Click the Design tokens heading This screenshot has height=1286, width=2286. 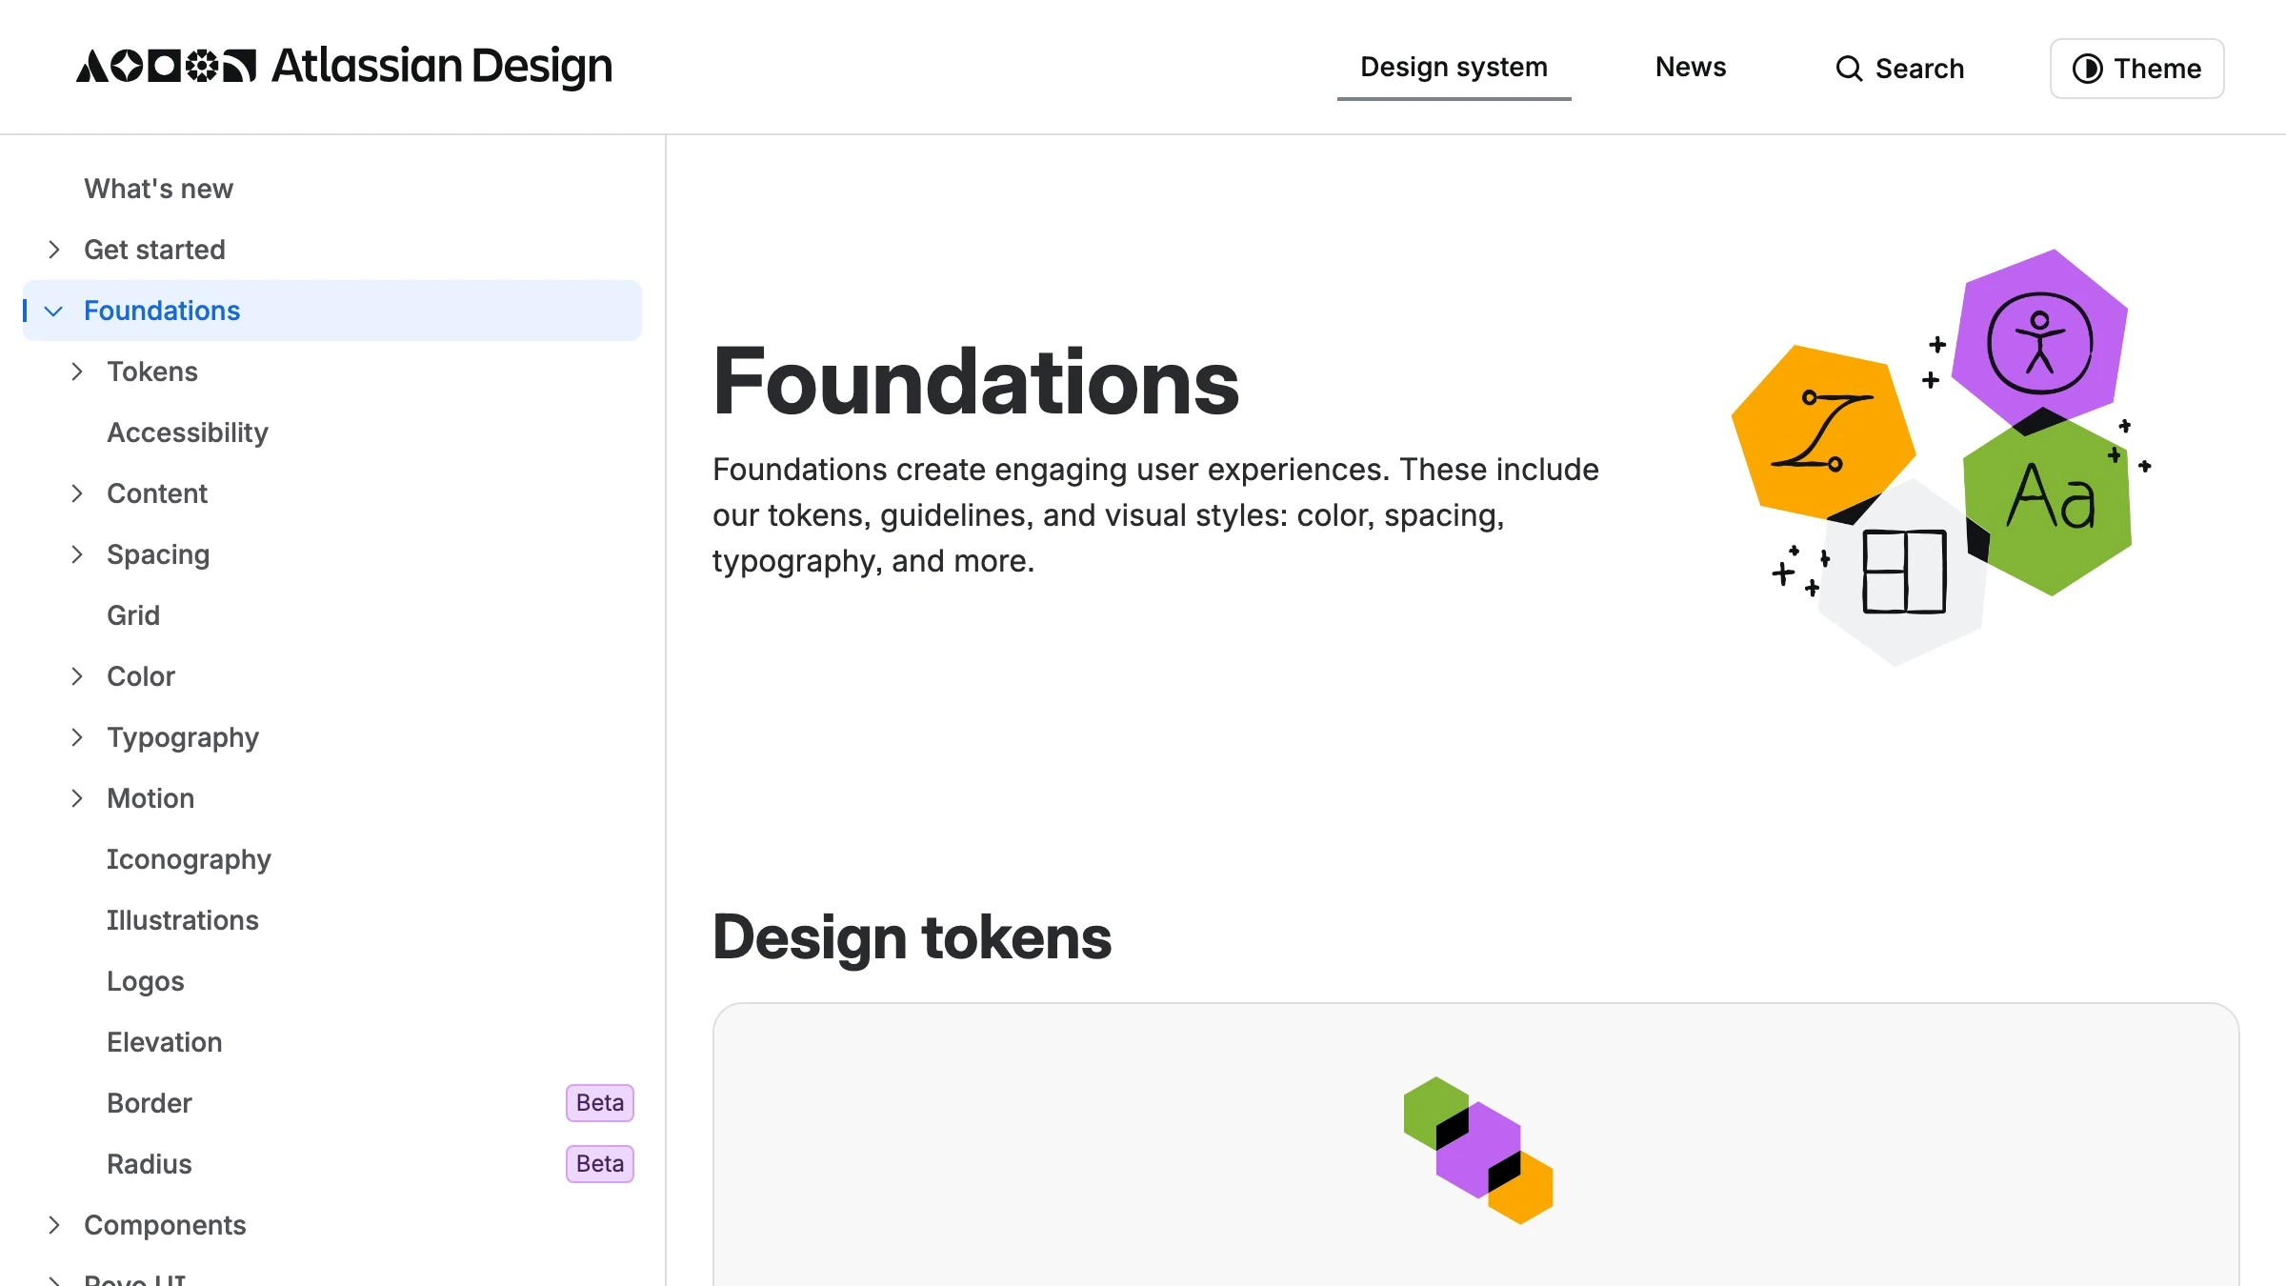click(x=912, y=937)
